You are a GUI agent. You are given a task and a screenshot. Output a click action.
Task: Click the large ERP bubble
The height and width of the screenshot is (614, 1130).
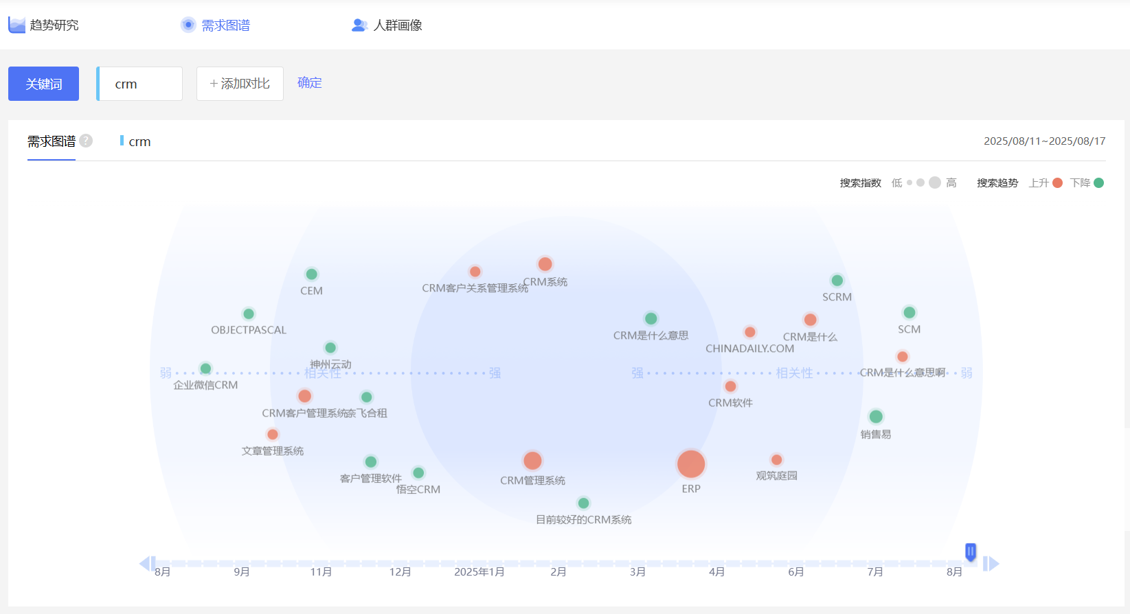691,464
